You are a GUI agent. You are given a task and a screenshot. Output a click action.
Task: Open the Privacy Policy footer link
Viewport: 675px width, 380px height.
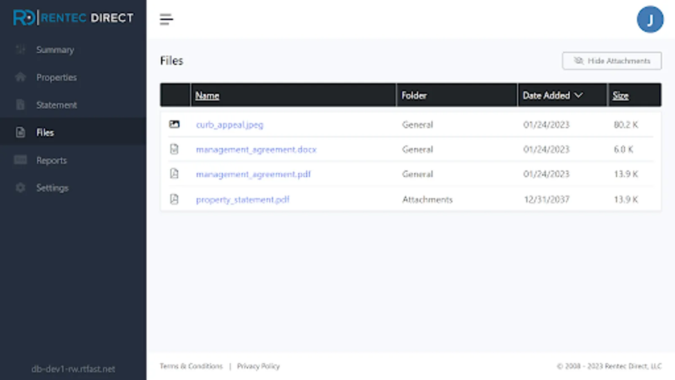pos(258,366)
